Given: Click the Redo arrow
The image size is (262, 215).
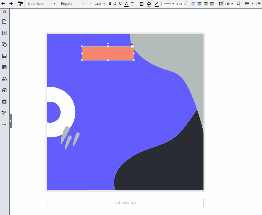Looking at the screenshot, I should (x=11, y=4).
